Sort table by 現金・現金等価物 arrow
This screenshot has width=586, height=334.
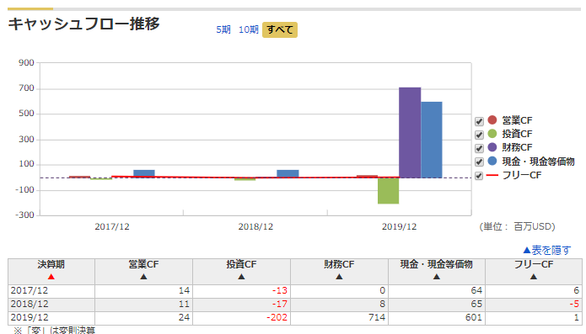(x=437, y=277)
